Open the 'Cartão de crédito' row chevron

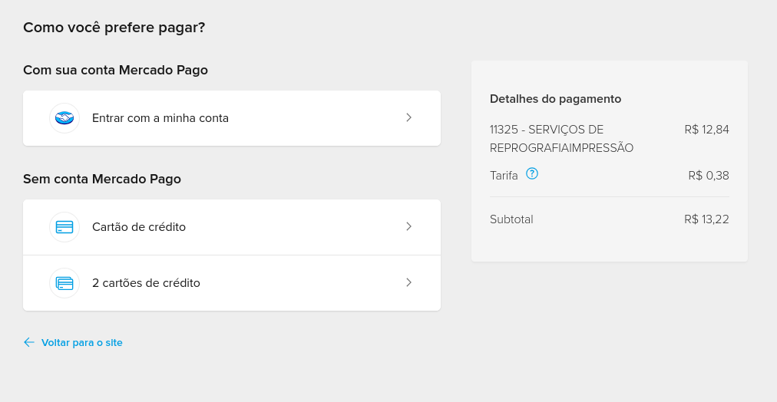409,226
